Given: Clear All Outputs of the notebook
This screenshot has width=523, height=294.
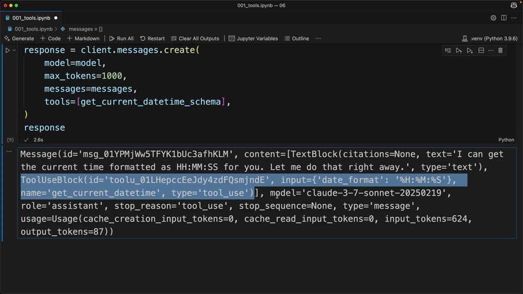Looking at the screenshot, I should point(195,39).
